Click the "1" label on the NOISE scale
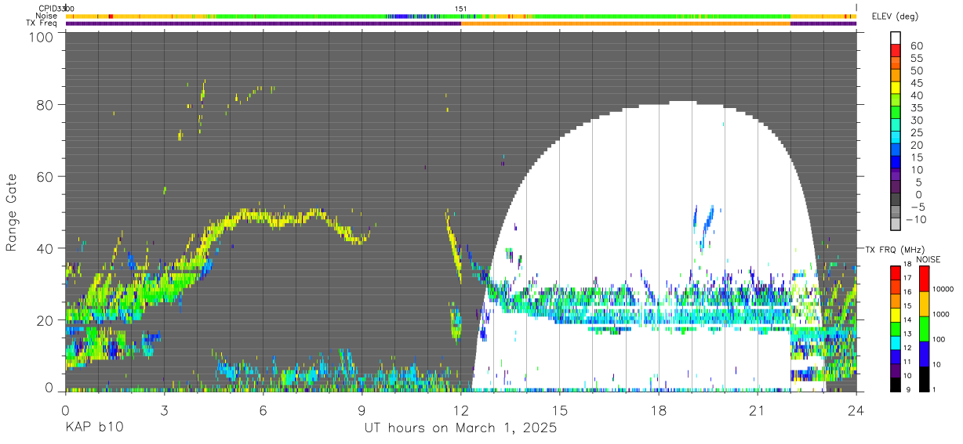Screen dimensions: 963x444 933,389
